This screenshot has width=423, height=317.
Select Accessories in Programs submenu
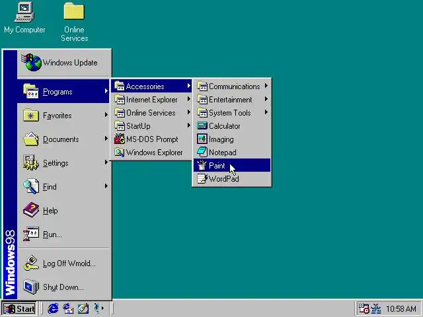coord(151,87)
